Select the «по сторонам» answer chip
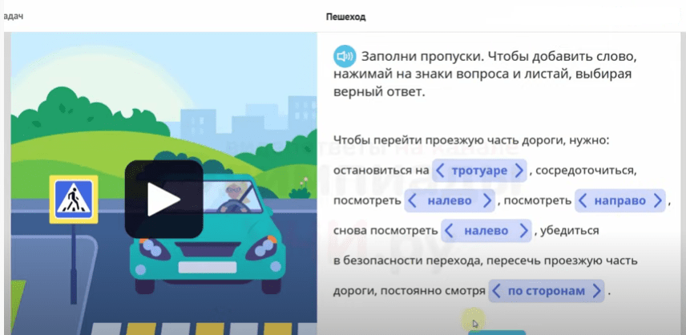 click(547, 291)
